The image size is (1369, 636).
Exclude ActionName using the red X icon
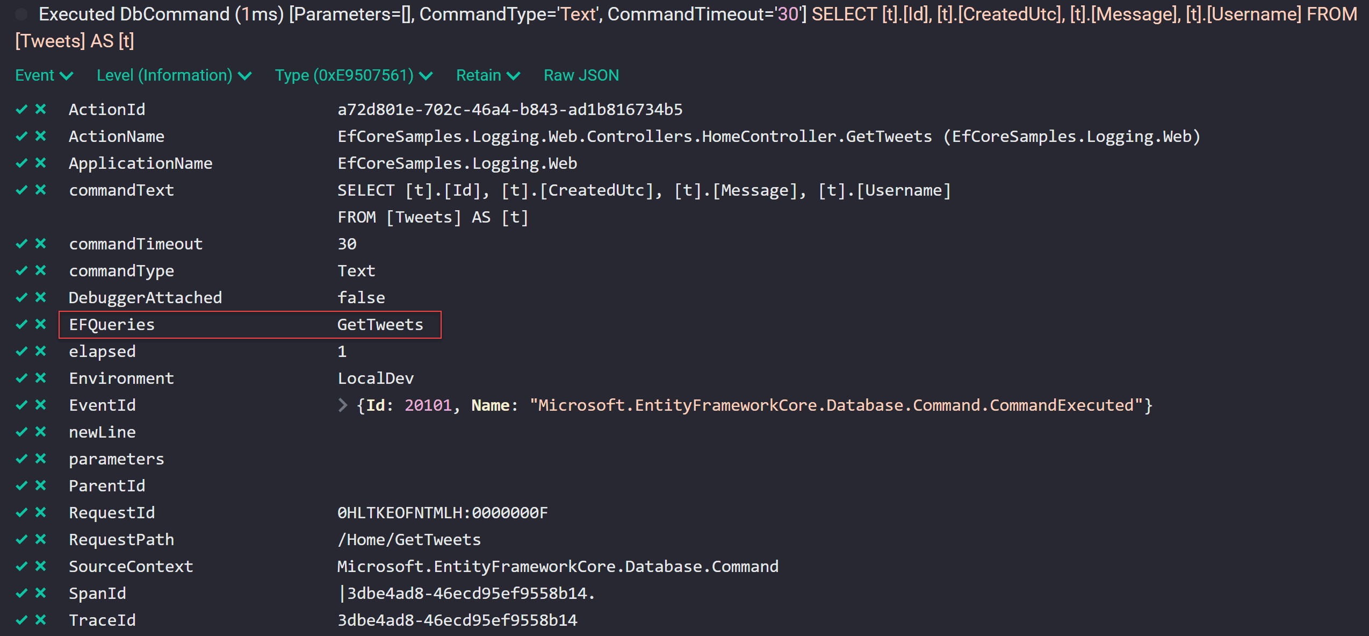point(41,136)
